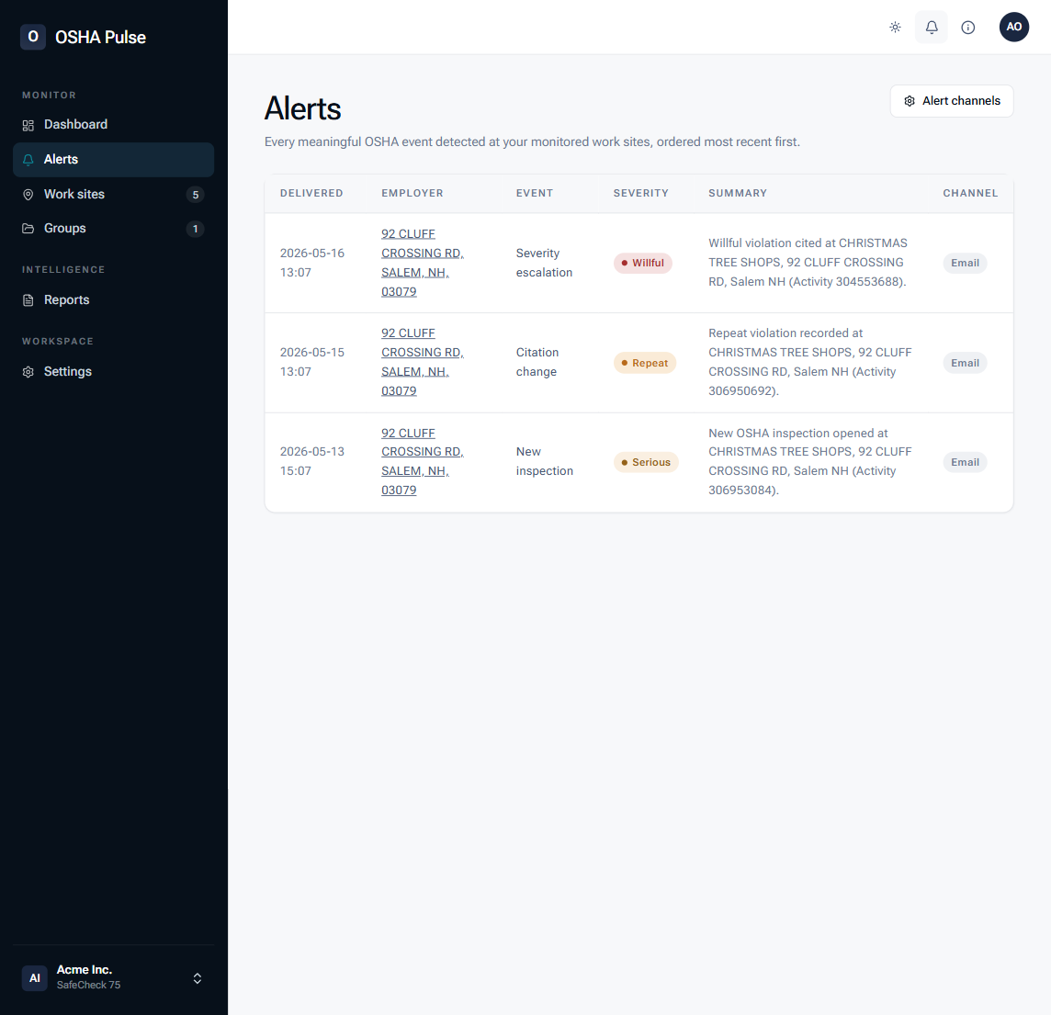Open the employer link in the Repeat row
This screenshot has width=1051, height=1015.
point(423,362)
